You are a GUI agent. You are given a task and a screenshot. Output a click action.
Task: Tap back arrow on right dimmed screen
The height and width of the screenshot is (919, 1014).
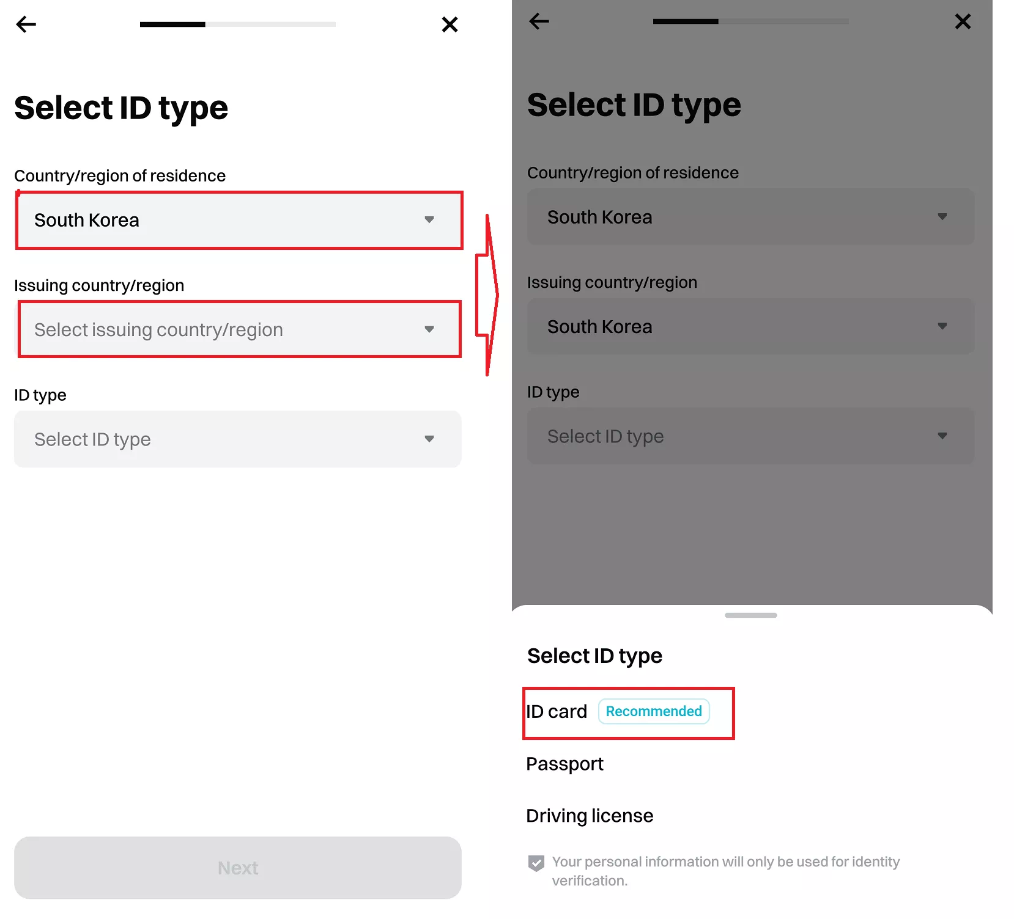point(539,21)
